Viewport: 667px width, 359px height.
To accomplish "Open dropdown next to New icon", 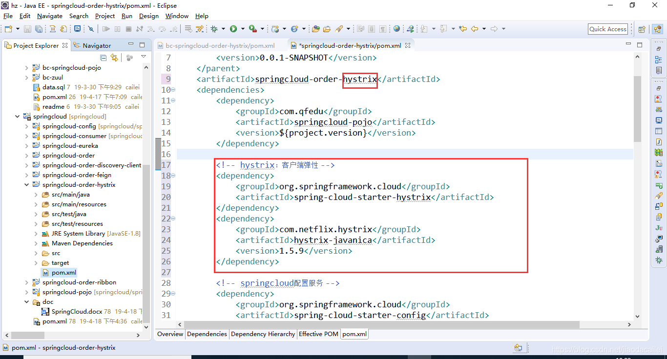I will click(18, 29).
